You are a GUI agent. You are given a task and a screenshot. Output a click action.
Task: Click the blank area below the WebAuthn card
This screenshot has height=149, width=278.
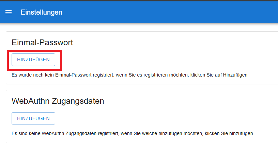pos(136,146)
